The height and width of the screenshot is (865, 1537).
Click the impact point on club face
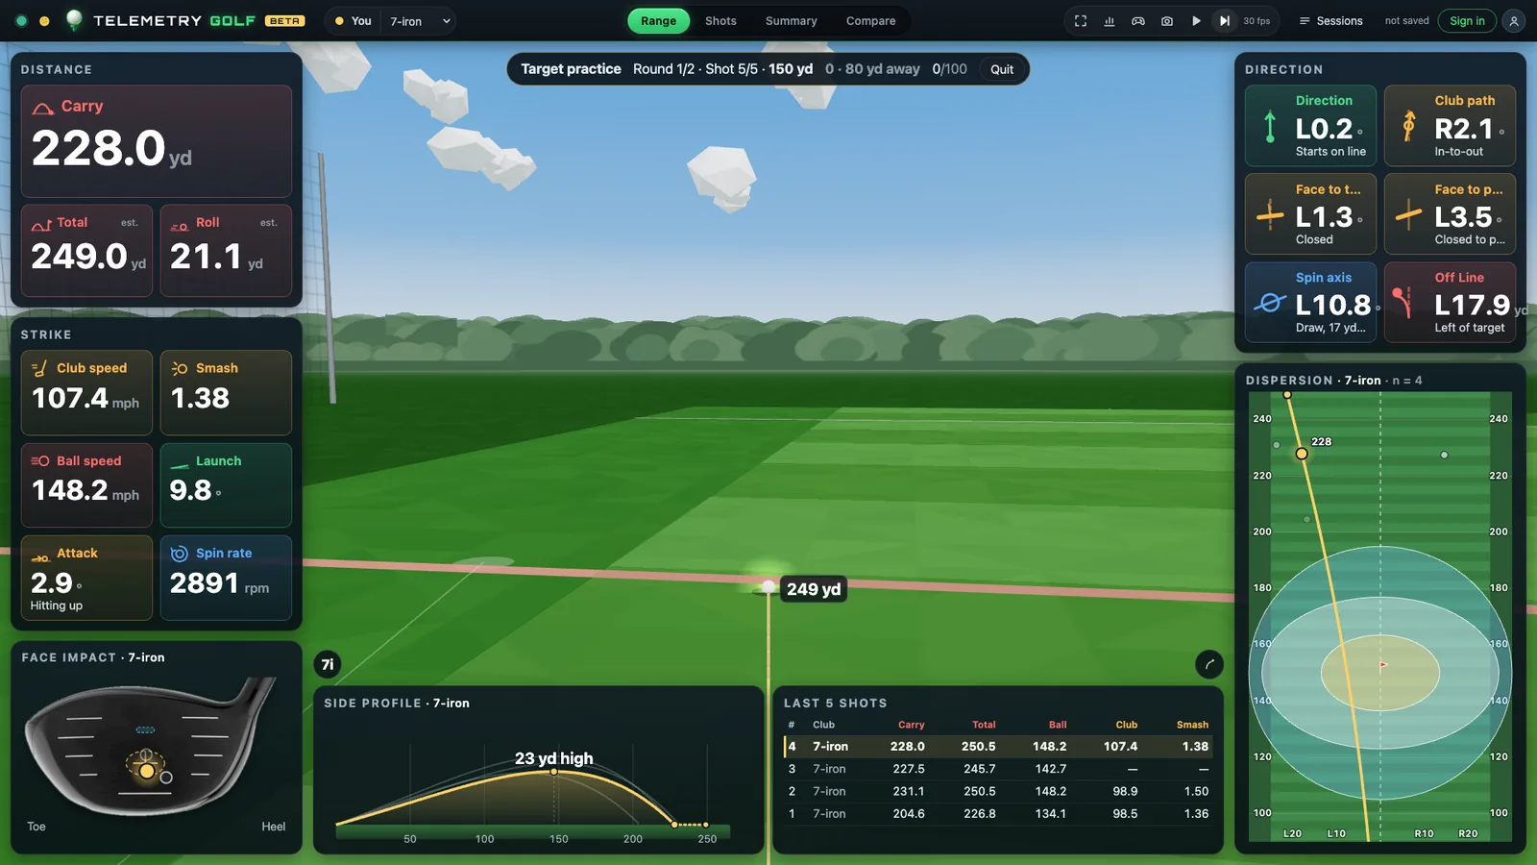(x=147, y=771)
